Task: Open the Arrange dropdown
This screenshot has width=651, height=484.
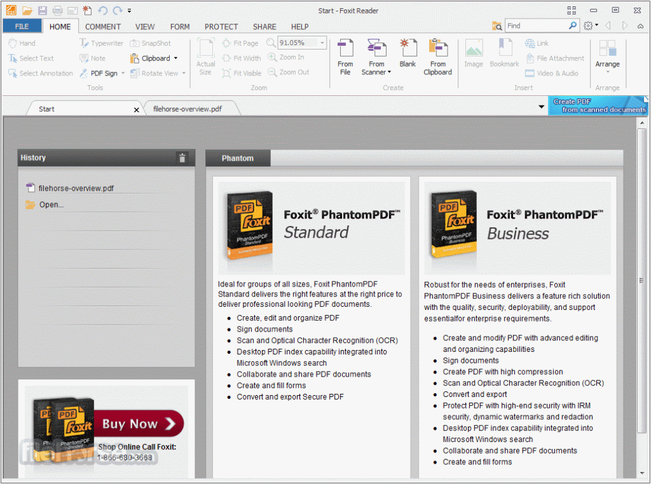Action: click(x=607, y=57)
